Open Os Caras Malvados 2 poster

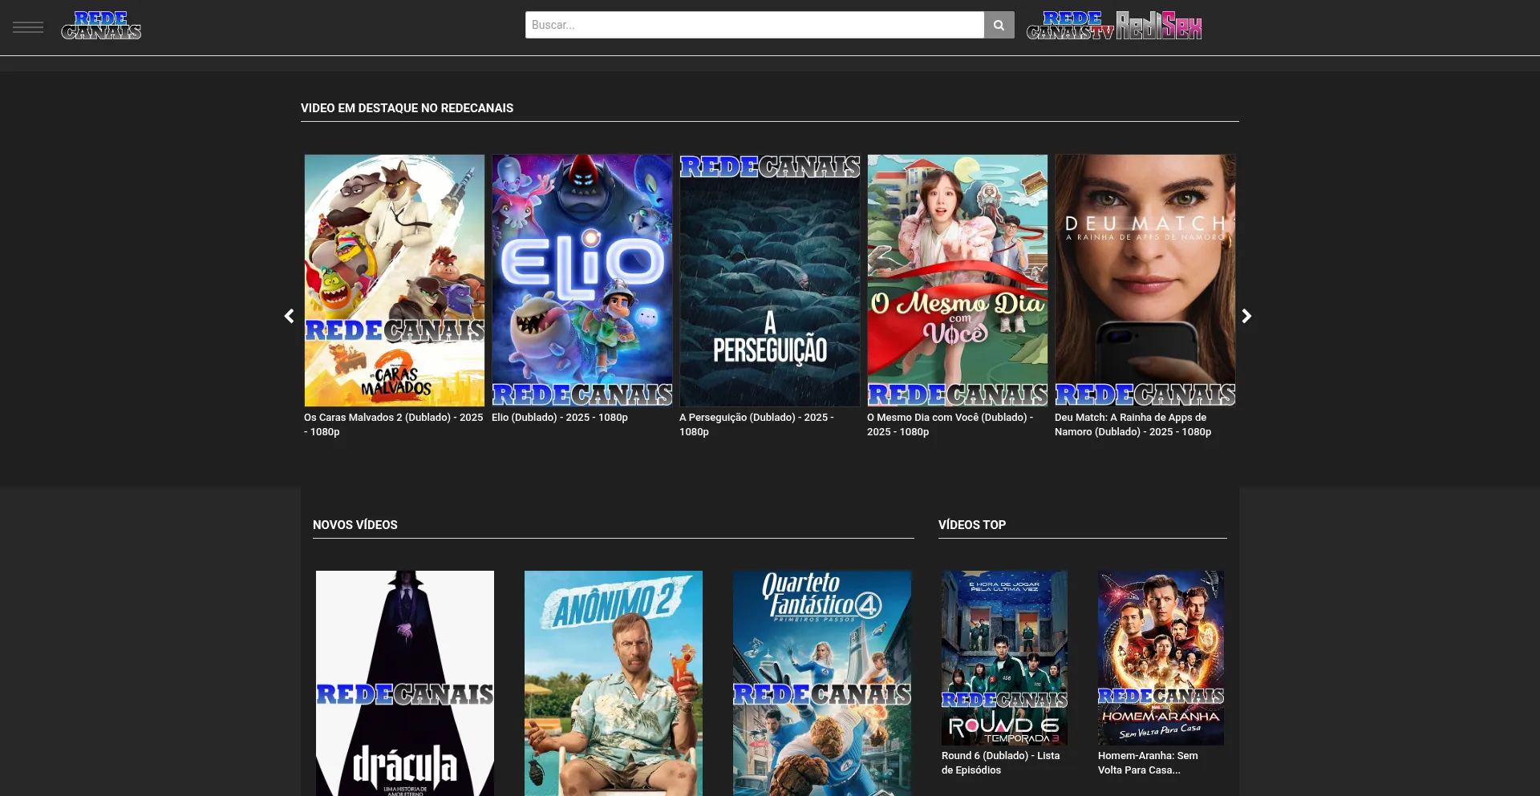point(395,280)
